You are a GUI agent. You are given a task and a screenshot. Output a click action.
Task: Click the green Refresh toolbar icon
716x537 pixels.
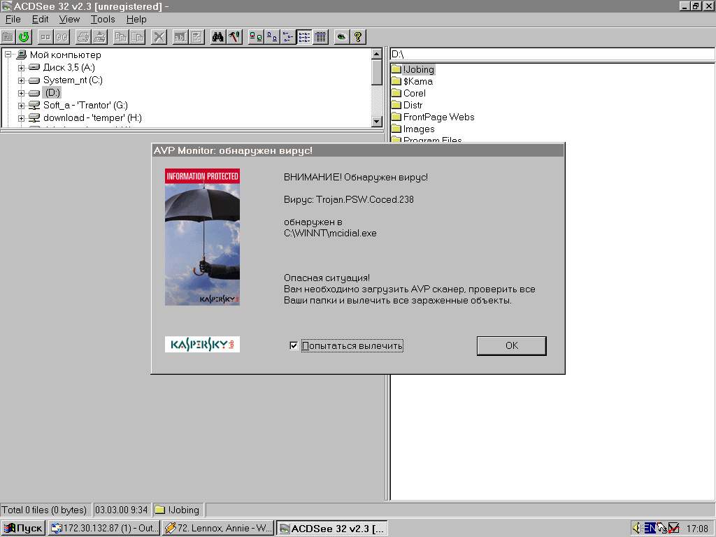pyautogui.click(x=24, y=37)
